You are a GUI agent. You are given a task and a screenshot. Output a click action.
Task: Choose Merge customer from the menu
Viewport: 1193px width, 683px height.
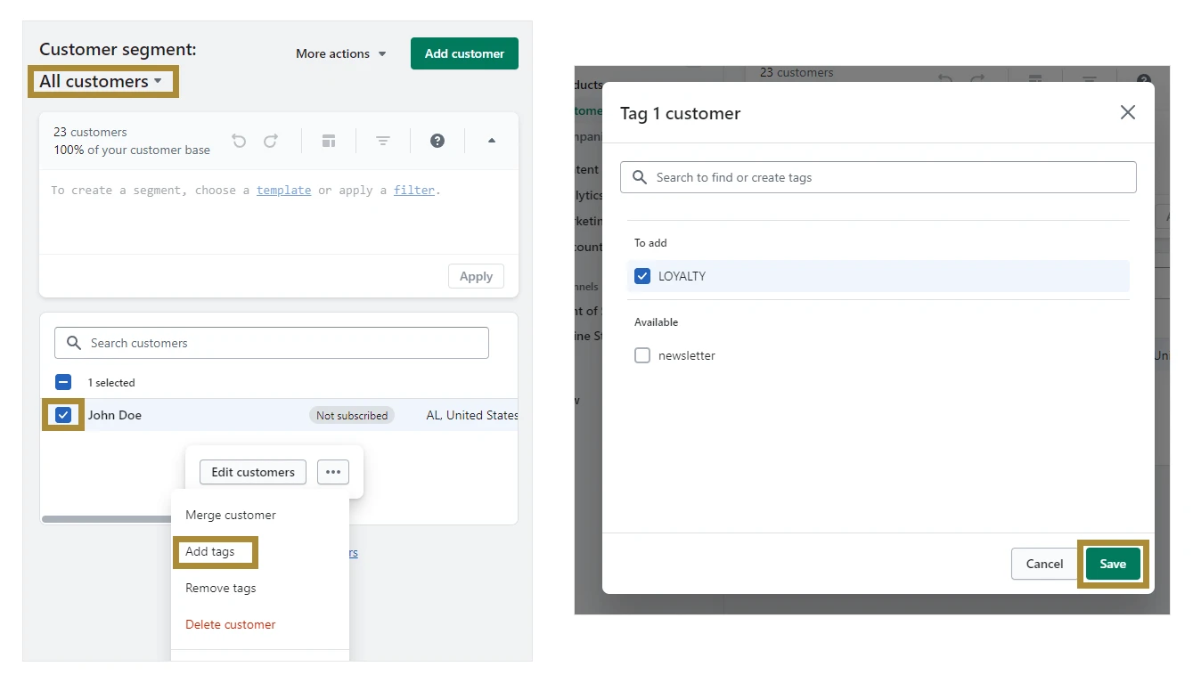click(231, 515)
